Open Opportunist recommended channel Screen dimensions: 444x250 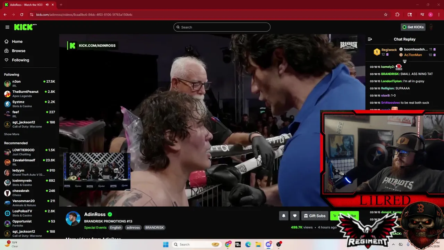point(29,223)
